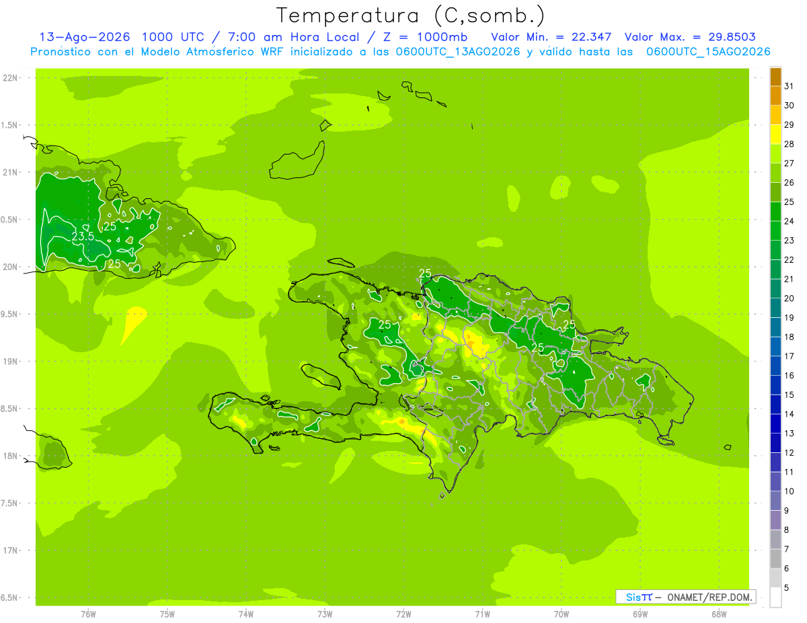Screen dimensions: 807x623
Task: Click the Valor Min. = 22.347 label
Action: click(551, 37)
